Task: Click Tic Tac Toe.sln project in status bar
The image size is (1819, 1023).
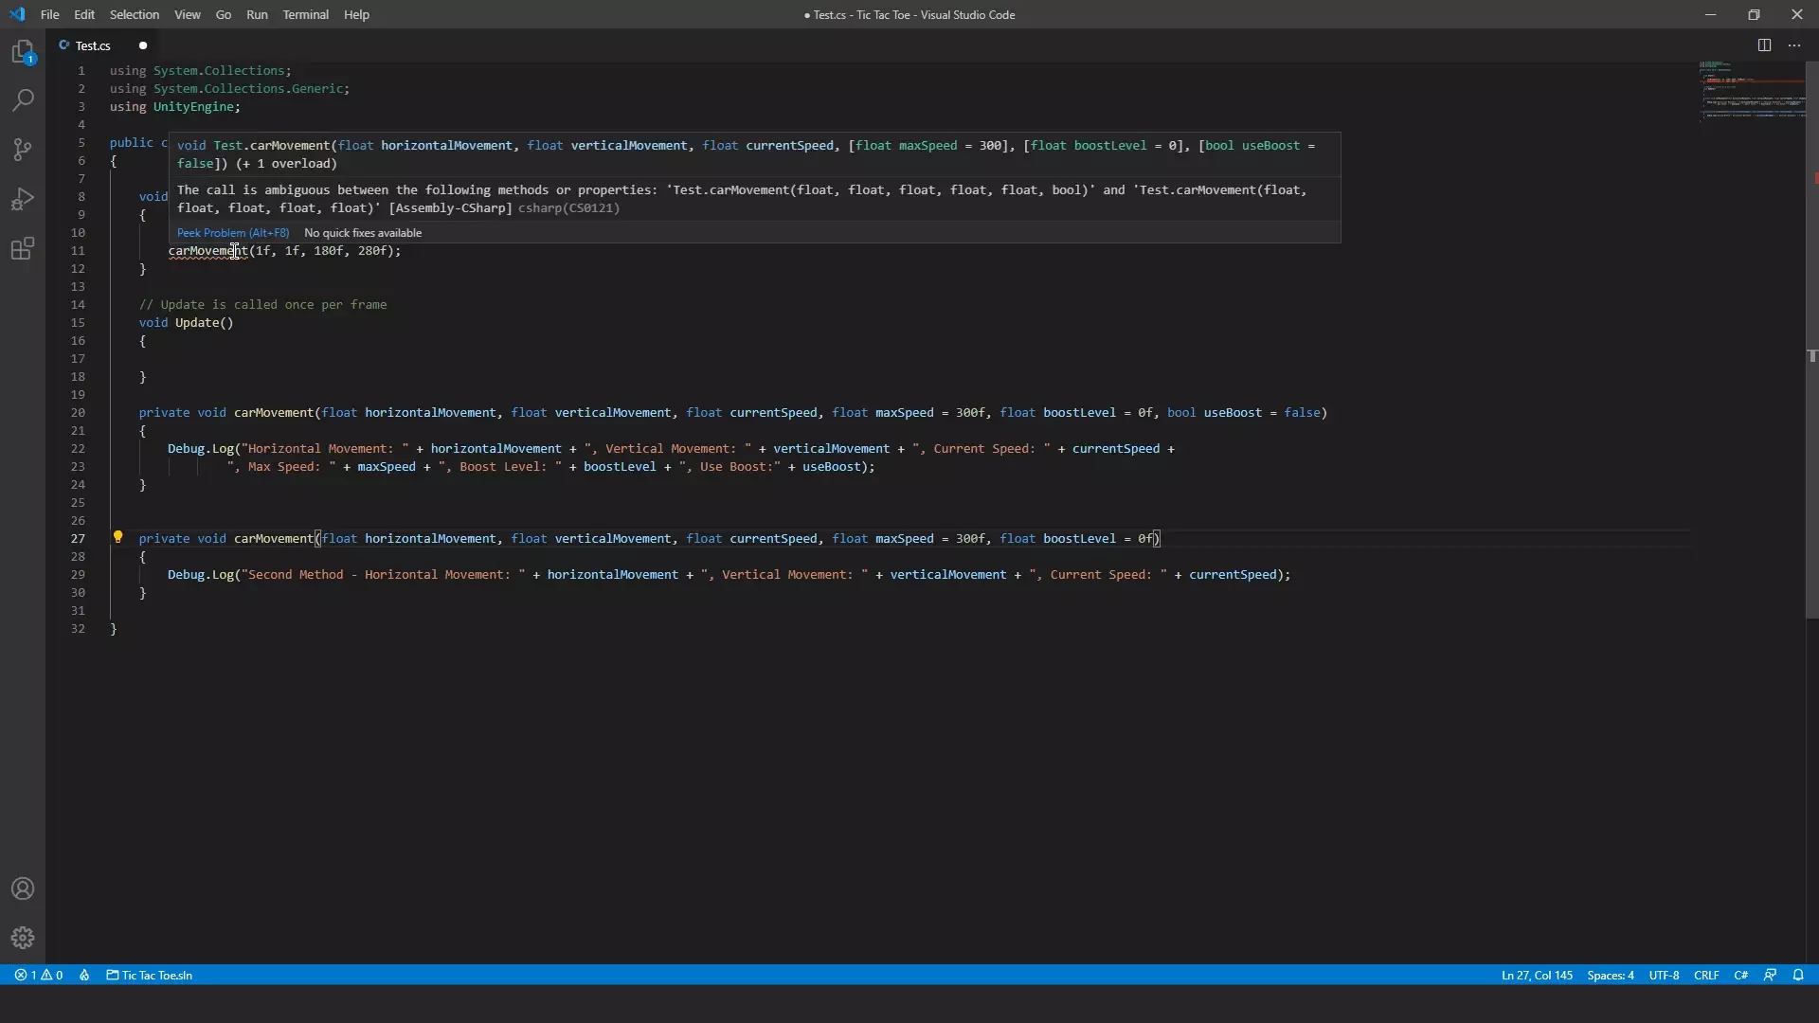Action: tap(150, 975)
